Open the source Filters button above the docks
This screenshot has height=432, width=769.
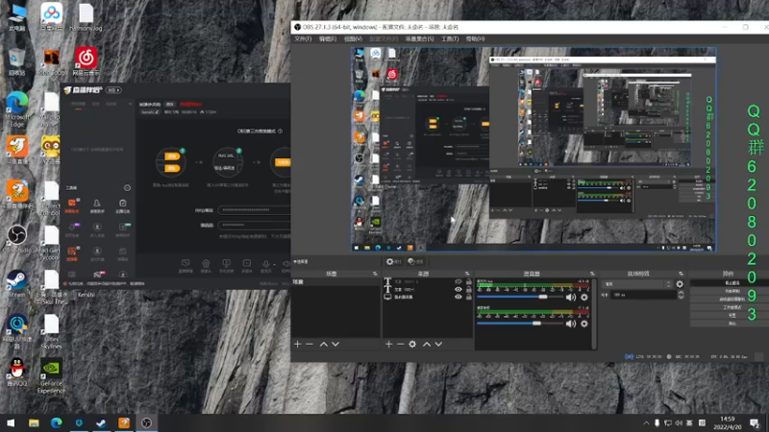(x=416, y=261)
